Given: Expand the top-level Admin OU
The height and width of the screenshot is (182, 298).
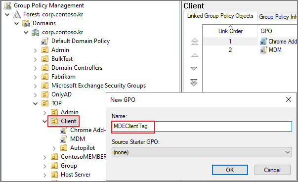Looking at the screenshot, I should pos(36,50).
